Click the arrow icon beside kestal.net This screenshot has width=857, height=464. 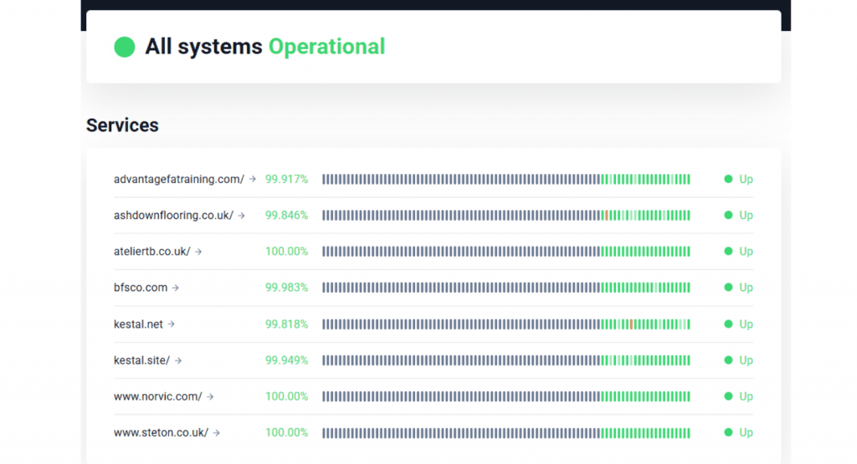tap(172, 324)
